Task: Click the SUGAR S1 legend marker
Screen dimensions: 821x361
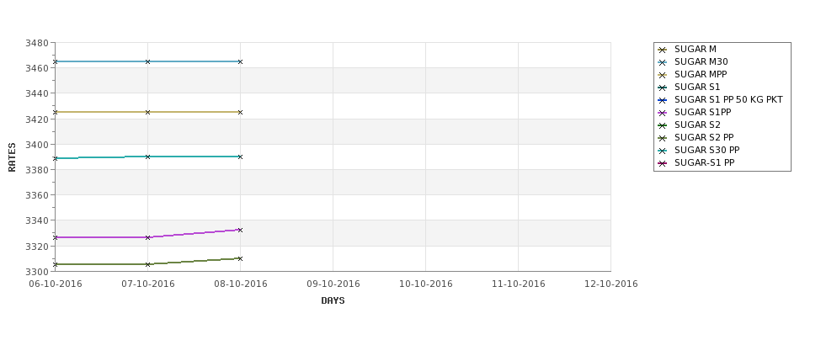Action: click(663, 88)
